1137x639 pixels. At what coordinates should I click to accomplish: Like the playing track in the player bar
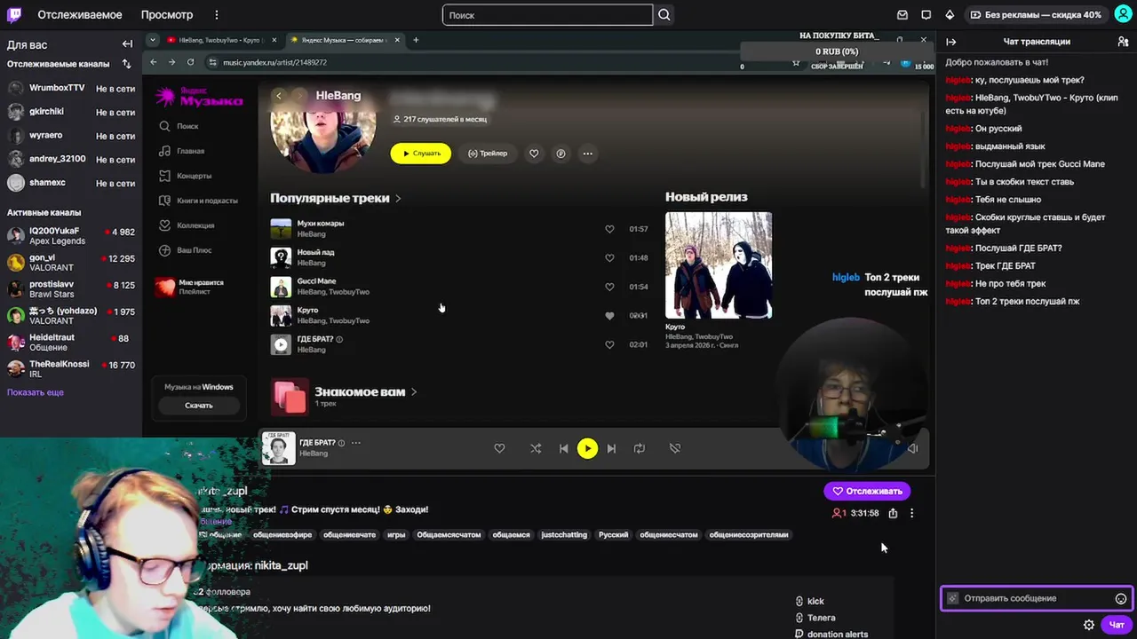499,449
